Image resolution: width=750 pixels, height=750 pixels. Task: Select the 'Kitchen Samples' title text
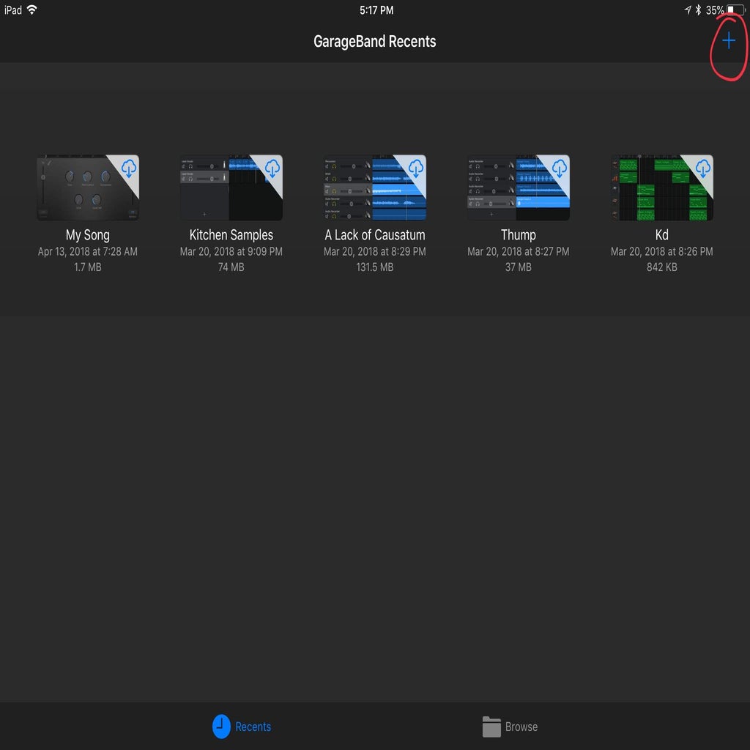click(x=231, y=235)
